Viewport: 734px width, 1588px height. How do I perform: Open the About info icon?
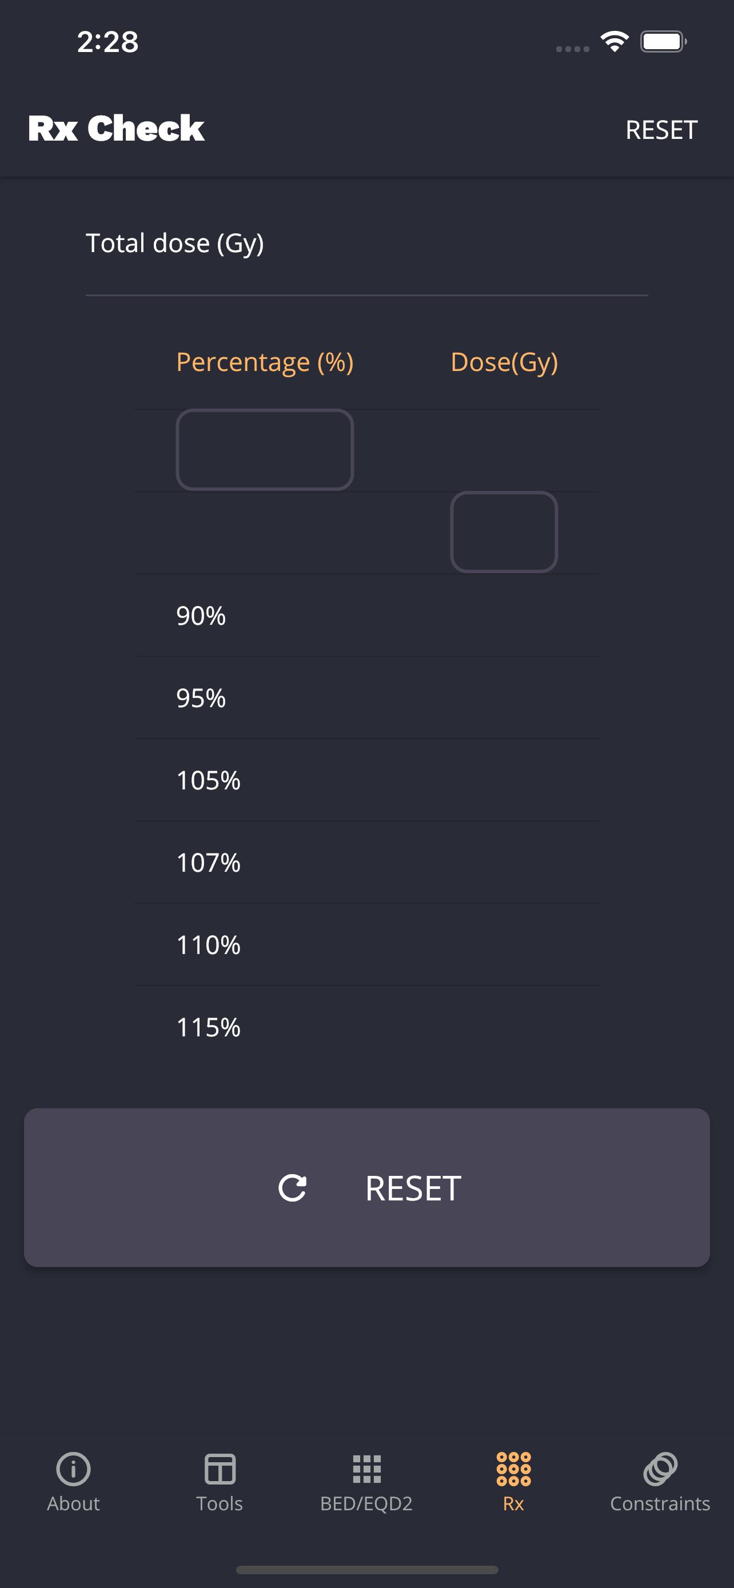[x=73, y=1469]
